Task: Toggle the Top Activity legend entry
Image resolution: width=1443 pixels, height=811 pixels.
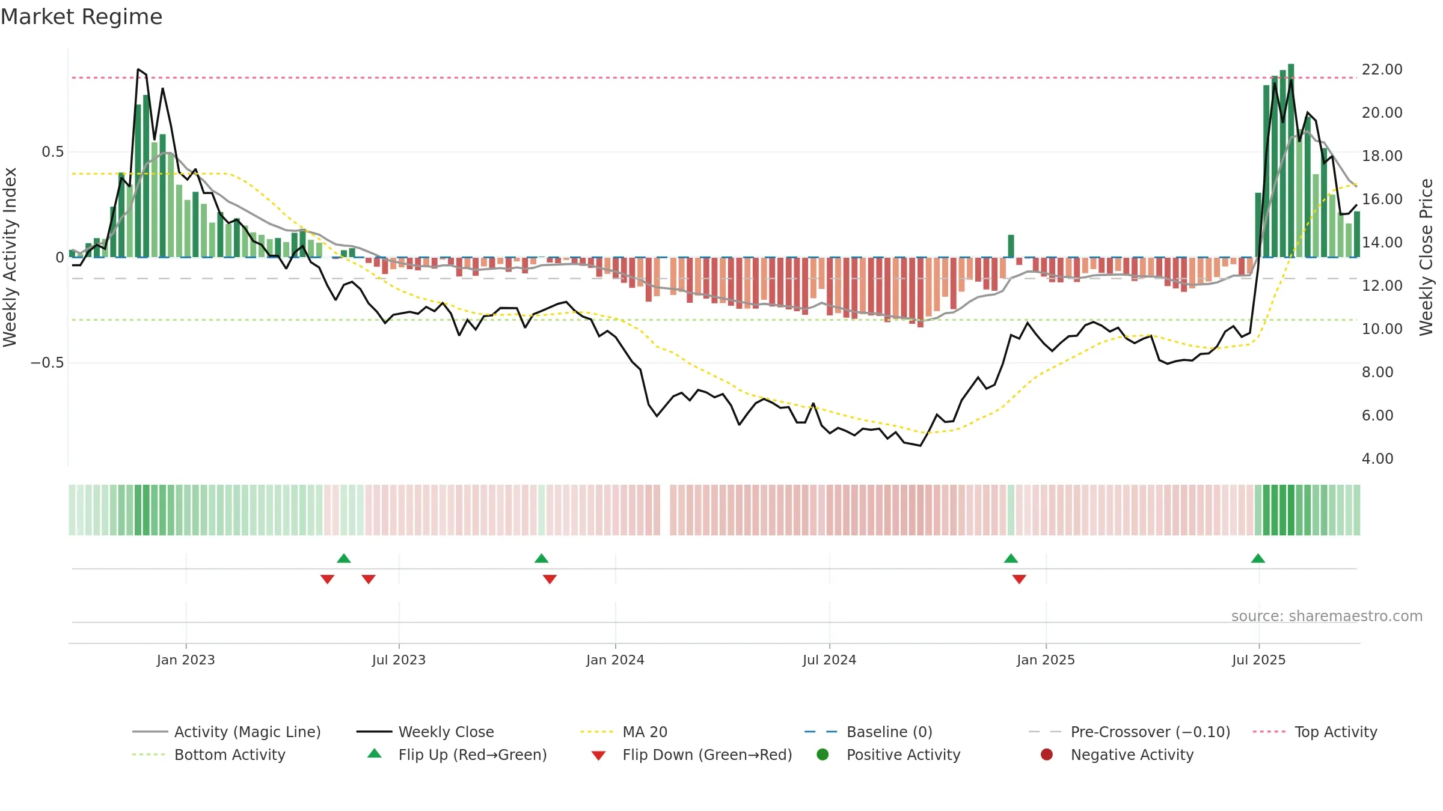Action: coord(1315,732)
